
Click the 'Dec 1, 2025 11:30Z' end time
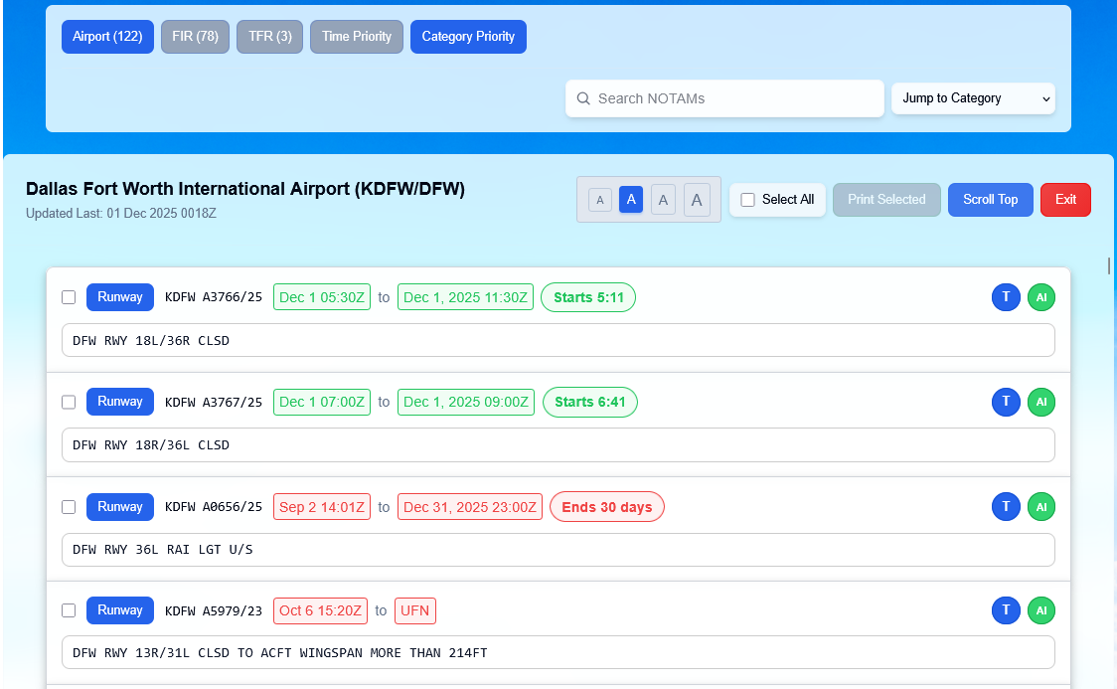pos(465,297)
